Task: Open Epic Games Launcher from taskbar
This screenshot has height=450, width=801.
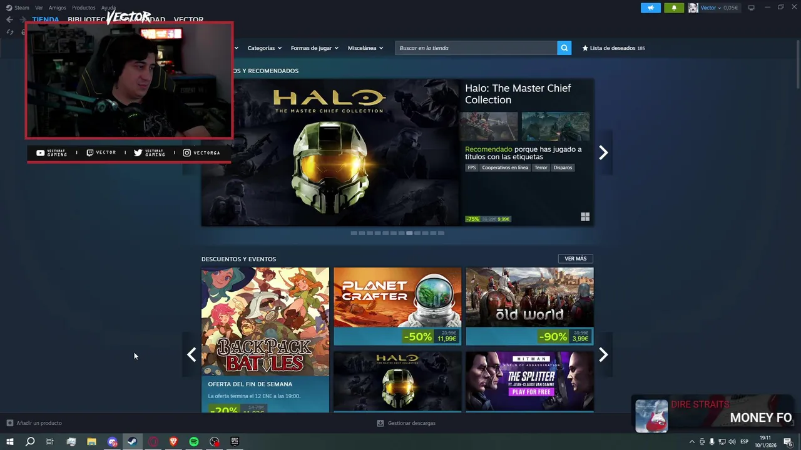Action: pos(235,442)
